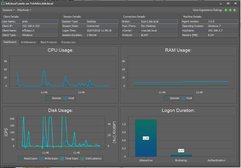This screenshot has height=168, width=241.
Task: Minimize the application window
Action: click(x=221, y=3)
